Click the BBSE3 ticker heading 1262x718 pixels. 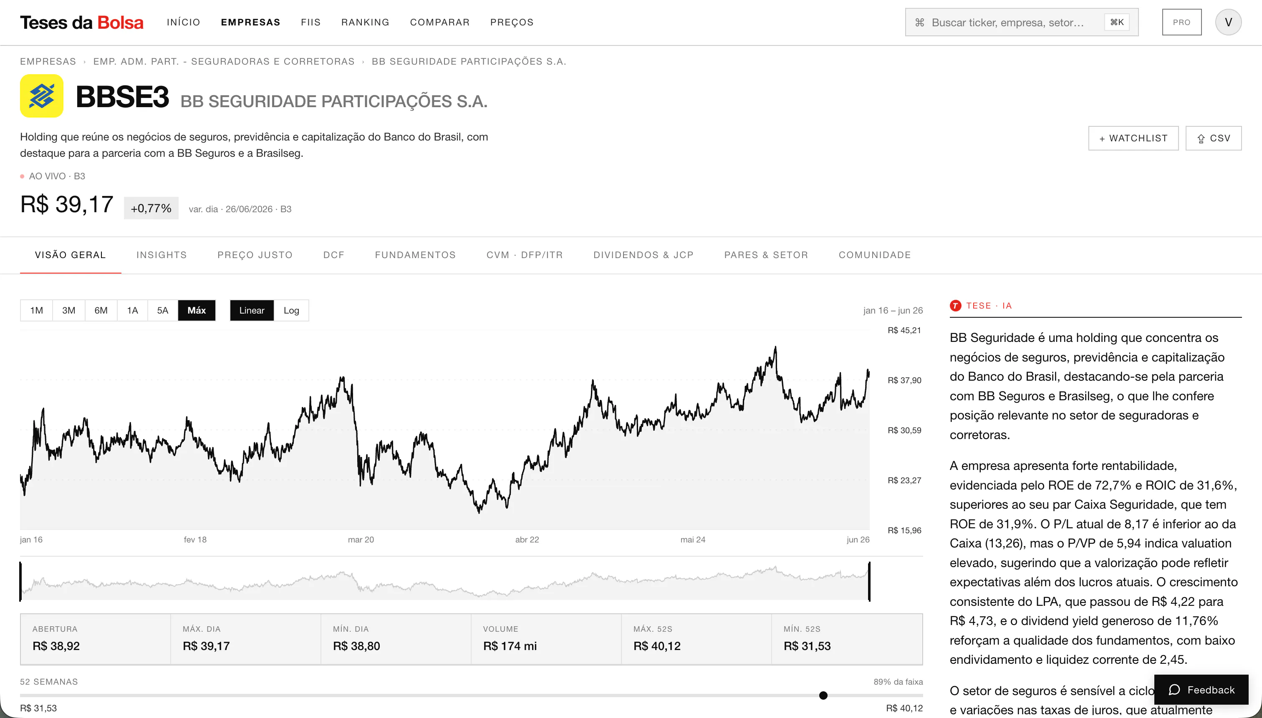(x=122, y=96)
